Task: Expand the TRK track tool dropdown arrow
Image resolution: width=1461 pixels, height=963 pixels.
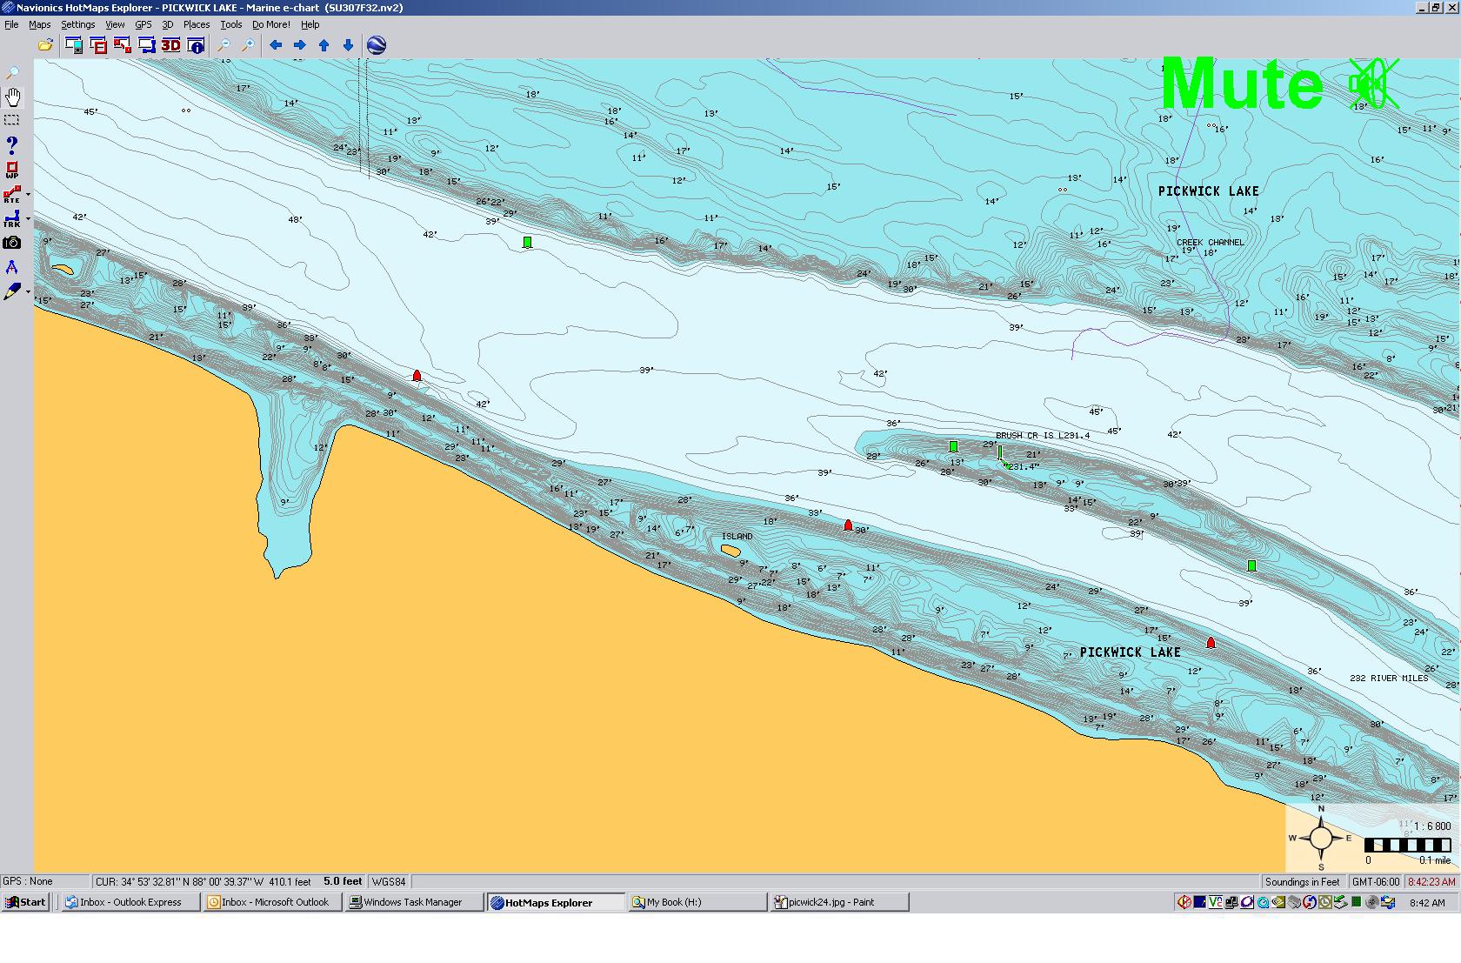Action: 29,219
